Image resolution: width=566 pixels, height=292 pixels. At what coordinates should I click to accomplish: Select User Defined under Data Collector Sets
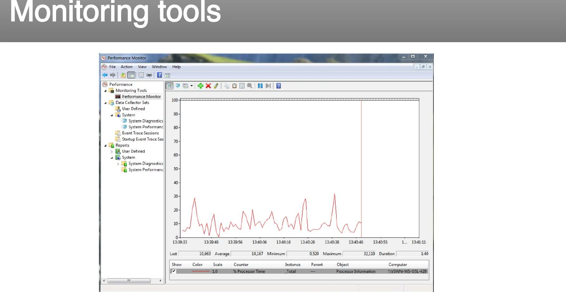tap(133, 109)
